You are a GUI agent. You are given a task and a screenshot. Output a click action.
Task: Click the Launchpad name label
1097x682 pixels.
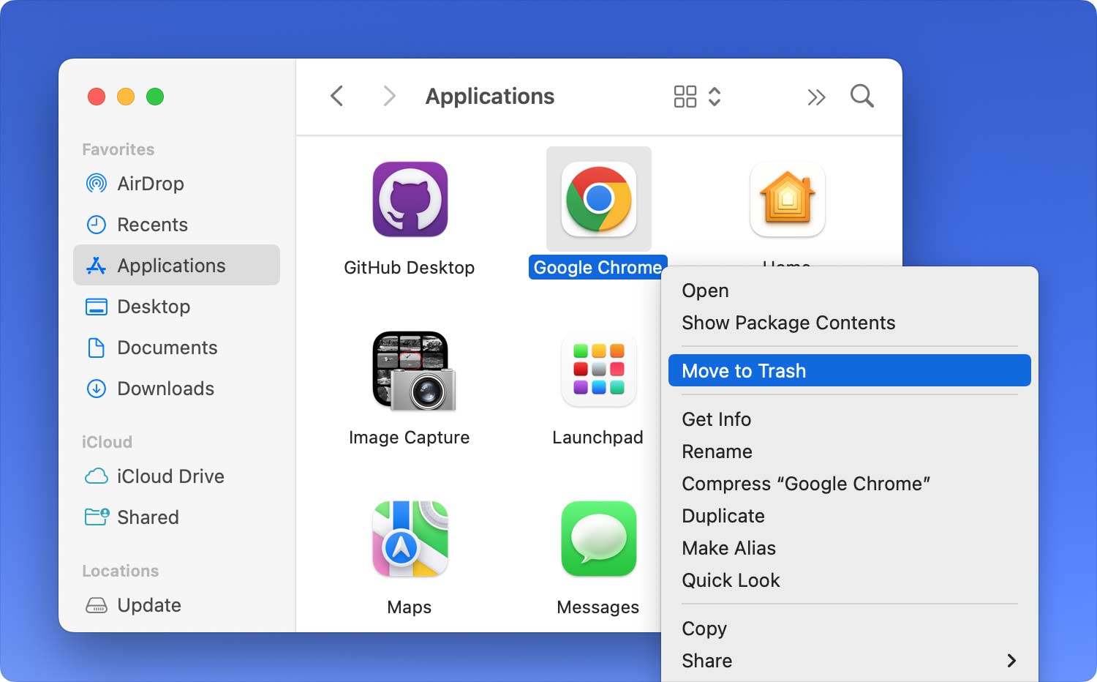(x=598, y=438)
